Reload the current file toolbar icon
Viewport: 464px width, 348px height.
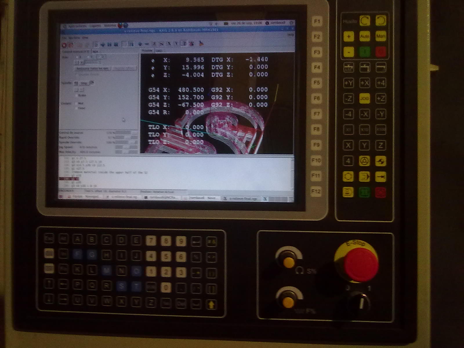click(87, 45)
